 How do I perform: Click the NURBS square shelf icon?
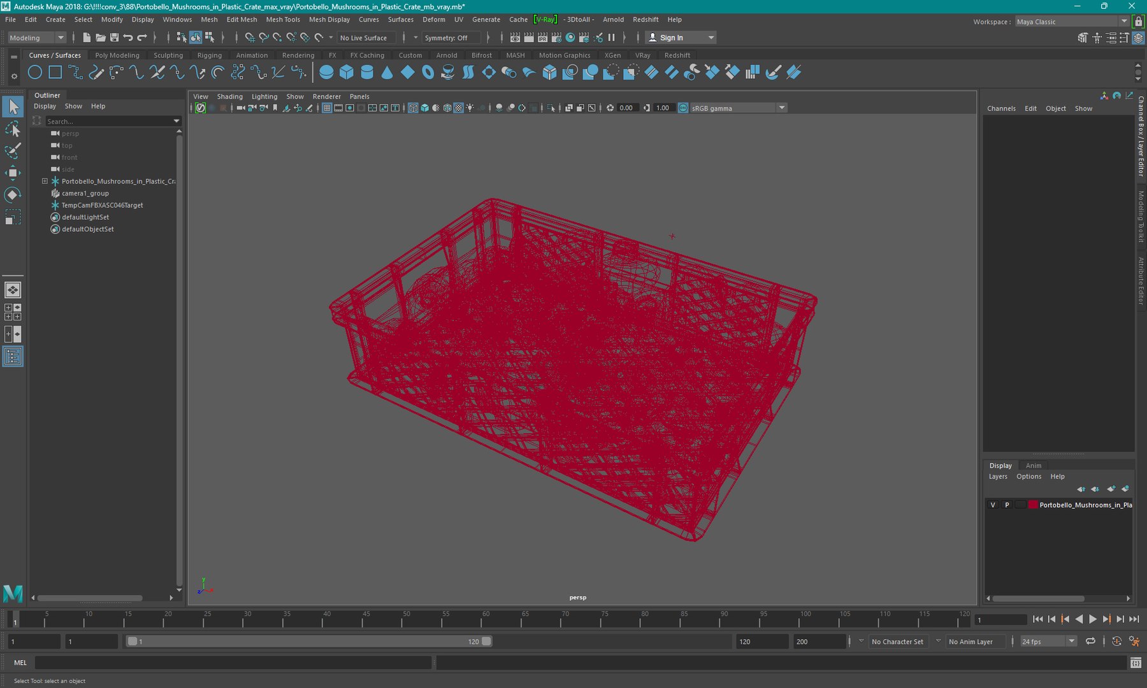(x=55, y=73)
